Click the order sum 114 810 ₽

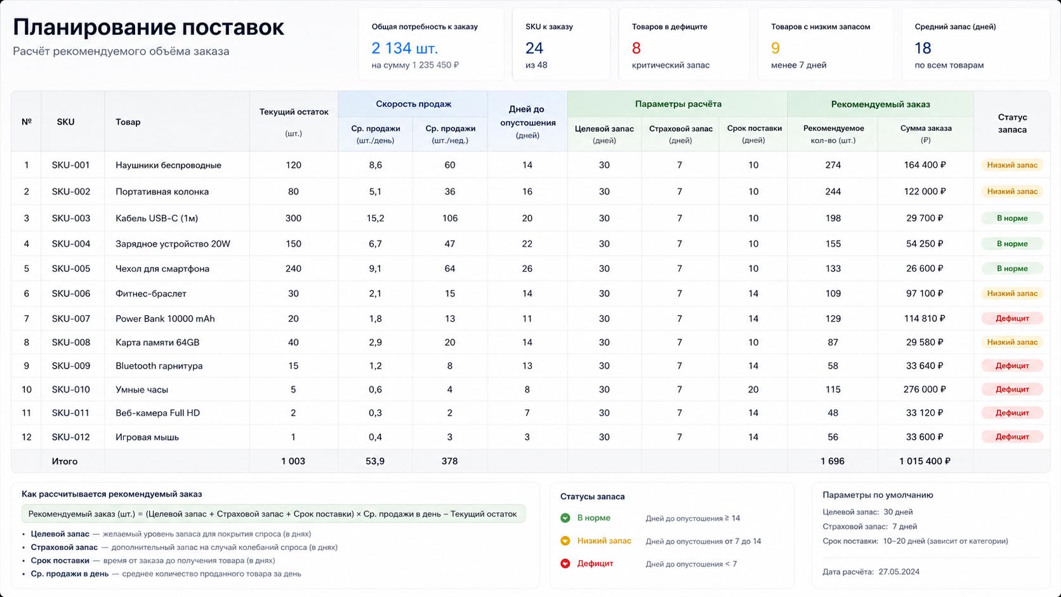click(925, 318)
